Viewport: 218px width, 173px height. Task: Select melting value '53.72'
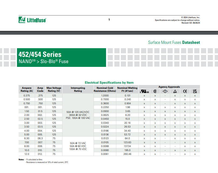click(127, 135)
